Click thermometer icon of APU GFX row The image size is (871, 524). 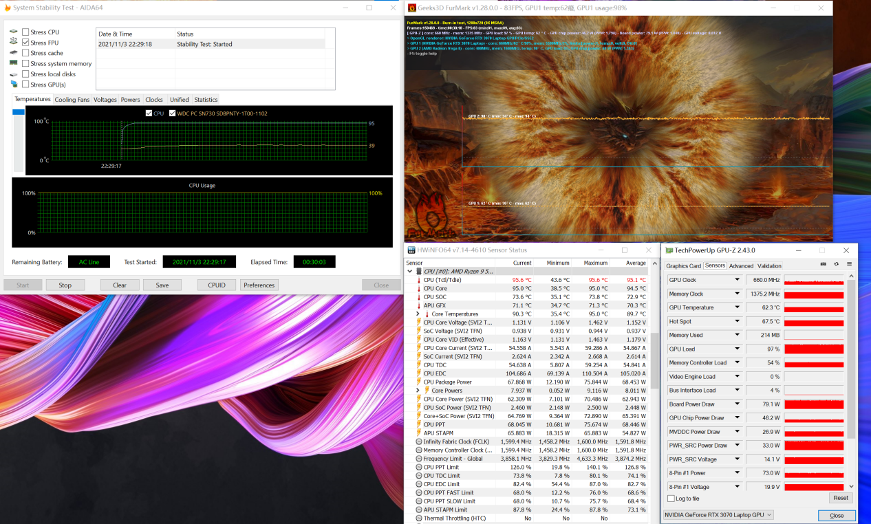418,305
